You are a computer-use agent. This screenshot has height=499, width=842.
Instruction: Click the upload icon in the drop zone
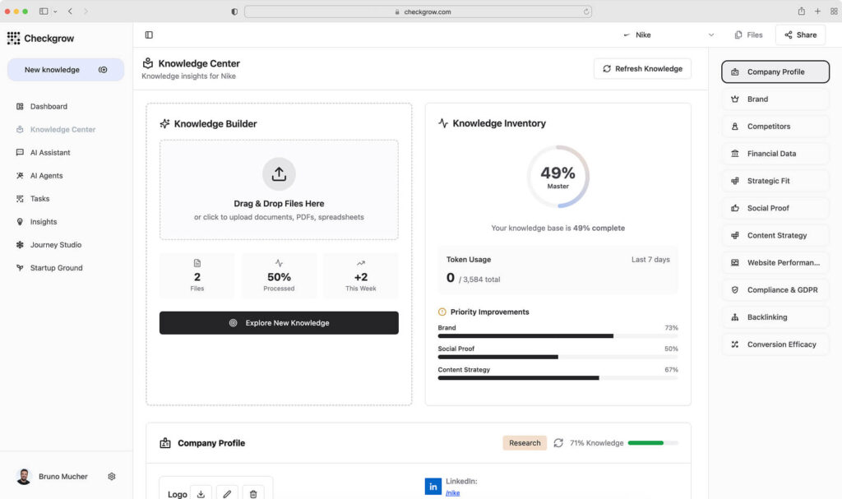(x=279, y=174)
